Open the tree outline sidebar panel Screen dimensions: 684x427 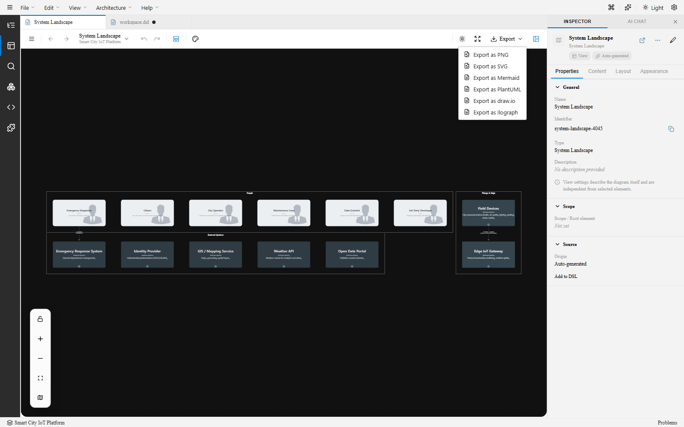pyautogui.click(x=11, y=25)
